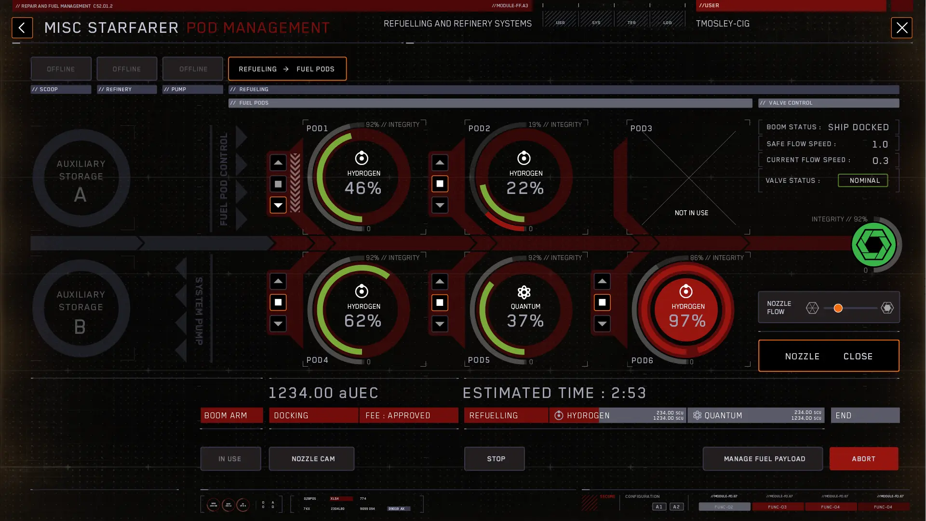This screenshot has height=521, width=926.
Task: Click the SHIP DOCKED boom status value
Action: [859, 127]
